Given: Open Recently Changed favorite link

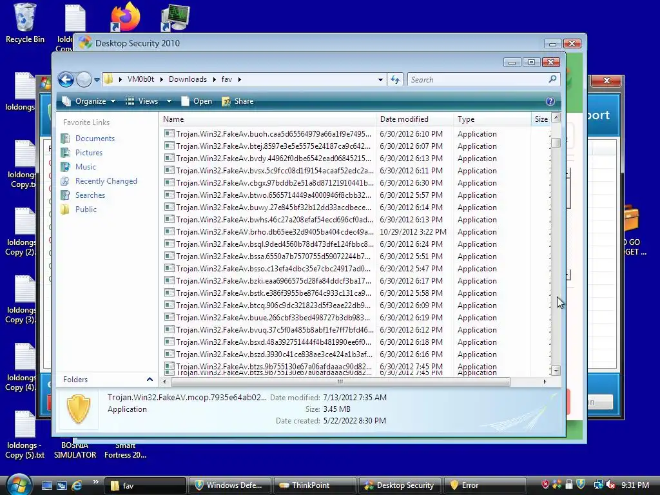Looking at the screenshot, I should (106, 181).
